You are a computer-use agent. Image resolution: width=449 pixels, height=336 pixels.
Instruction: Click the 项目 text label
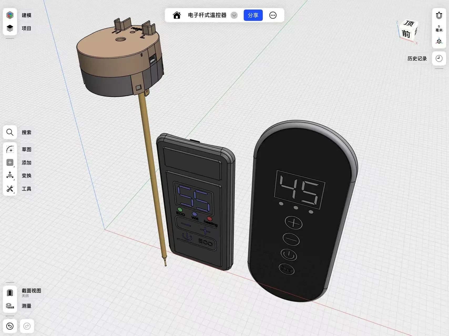26,28
